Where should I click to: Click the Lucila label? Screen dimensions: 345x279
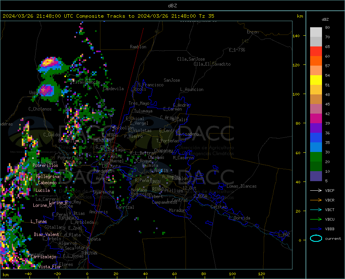[x=43, y=190]
